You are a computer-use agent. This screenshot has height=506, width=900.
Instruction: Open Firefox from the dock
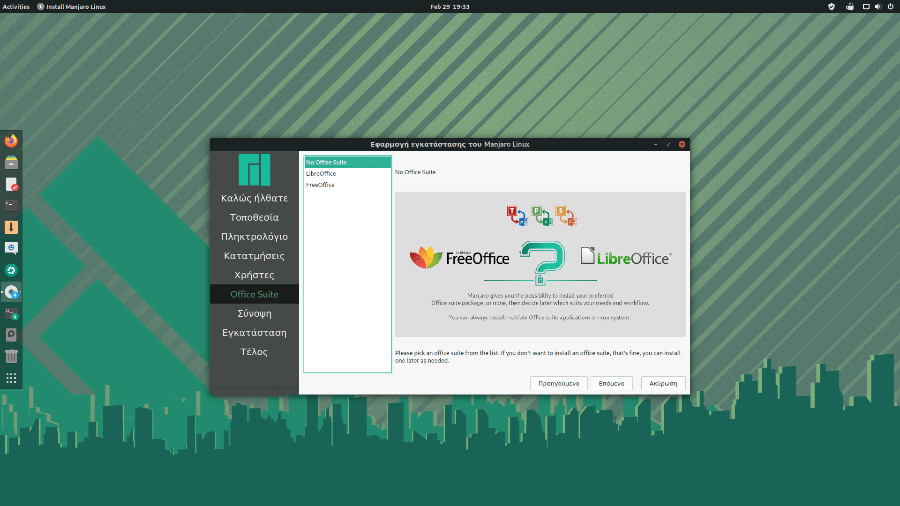point(11,141)
